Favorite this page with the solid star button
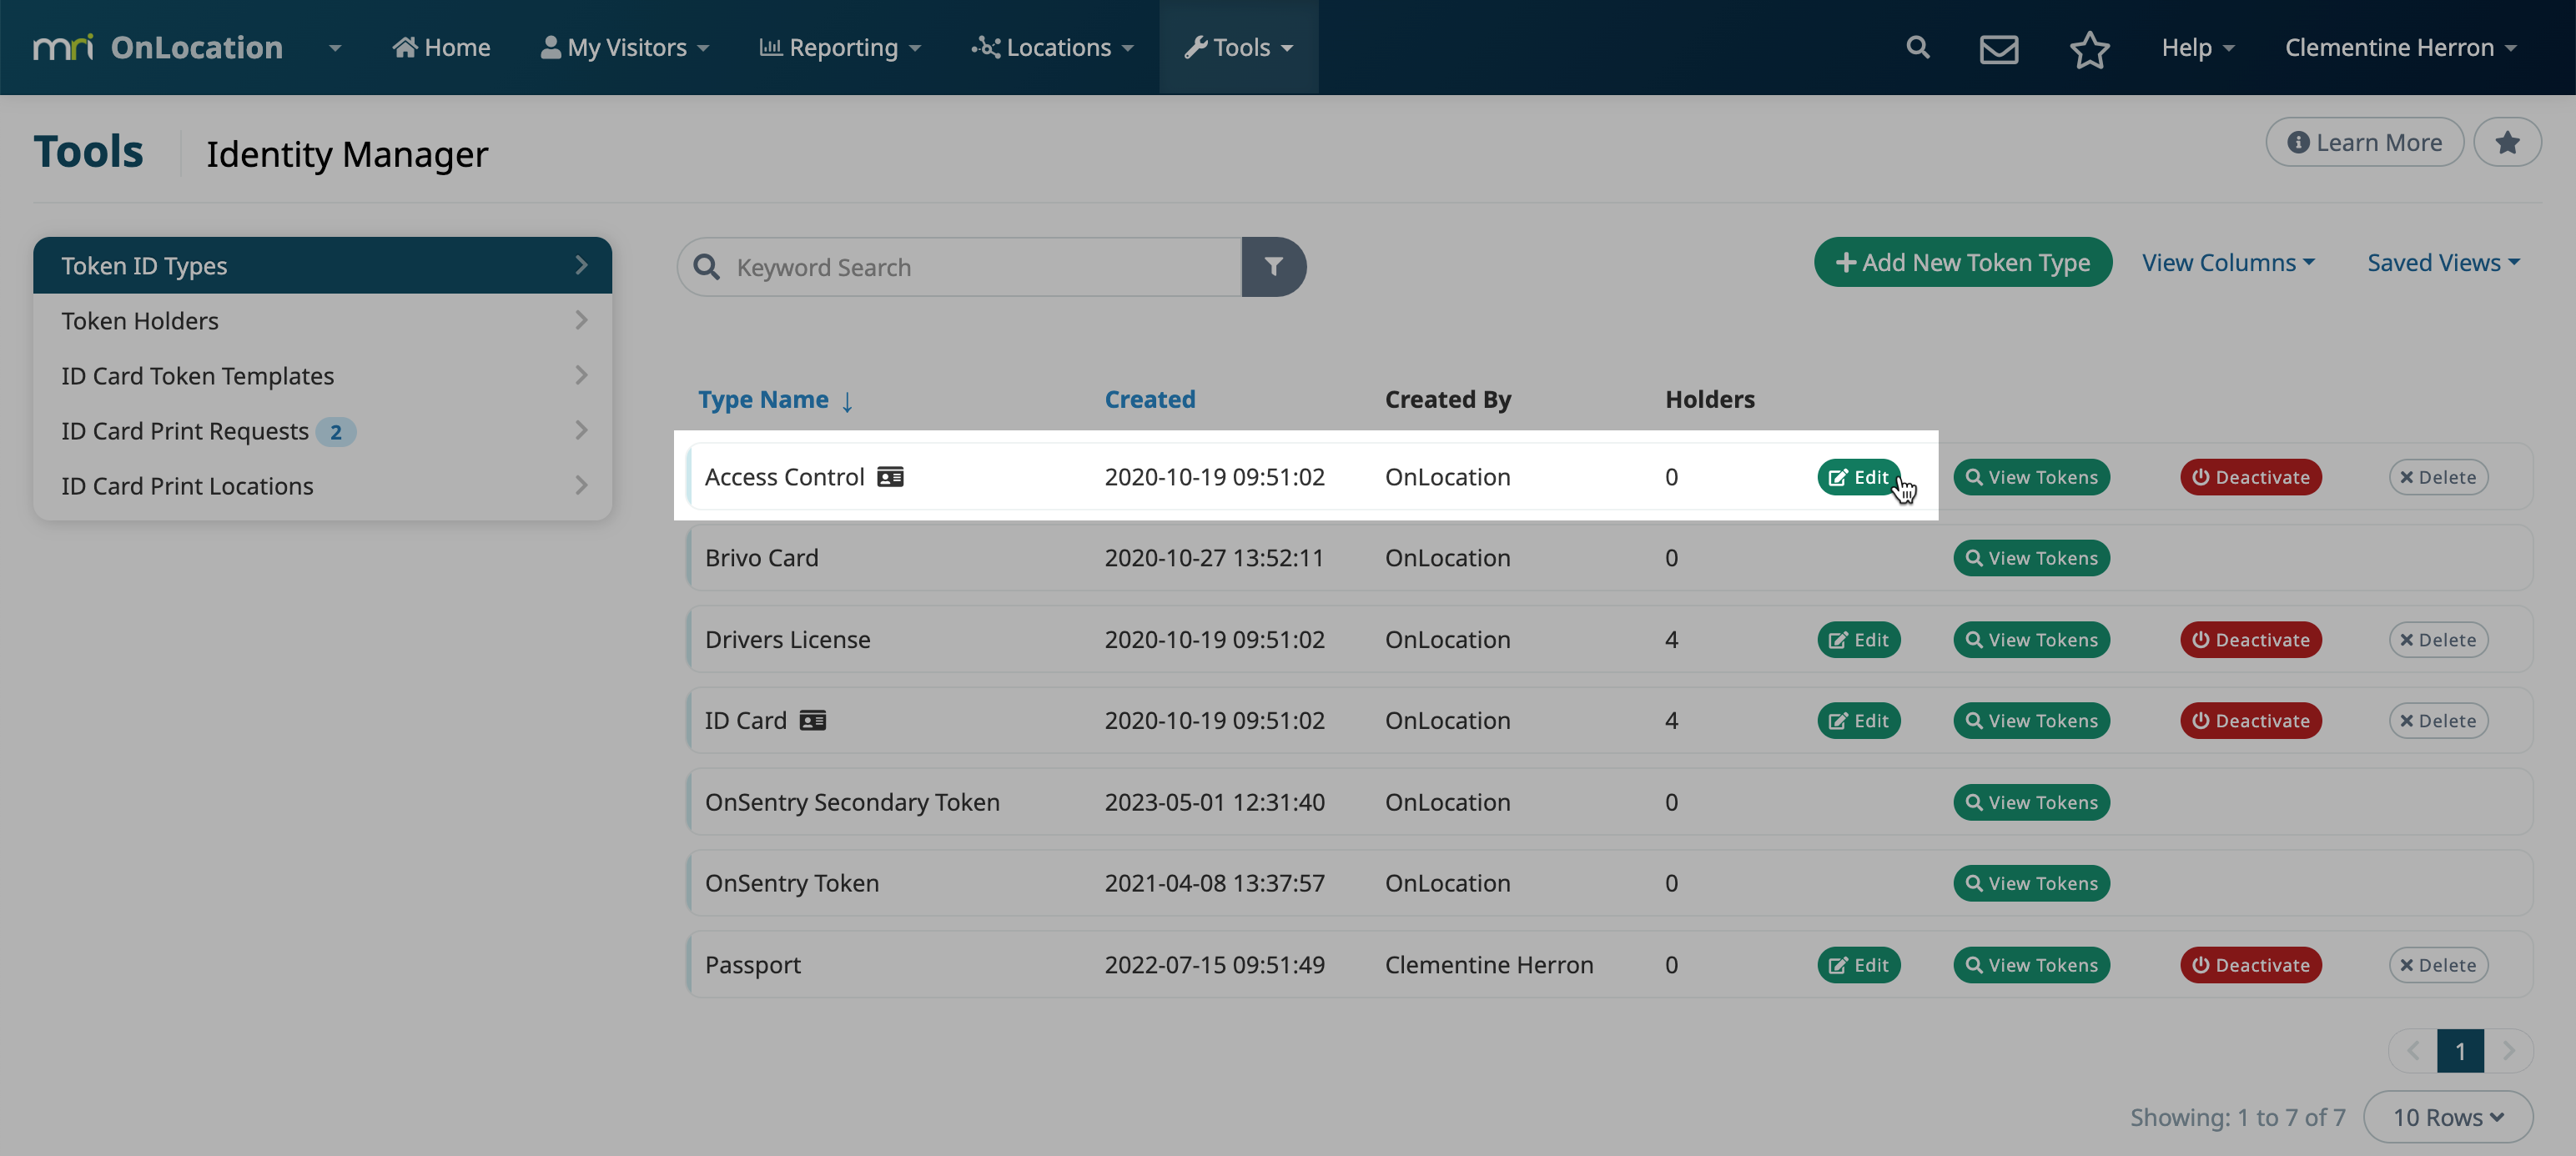The height and width of the screenshot is (1156, 2576). click(2507, 142)
